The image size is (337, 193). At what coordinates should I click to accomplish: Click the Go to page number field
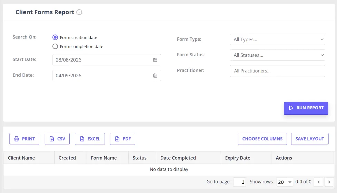pos(239,182)
